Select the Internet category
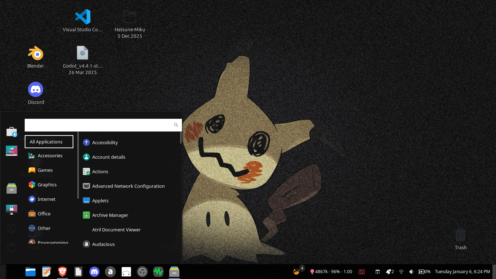Image resolution: width=496 pixels, height=279 pixels. (46, 199)
